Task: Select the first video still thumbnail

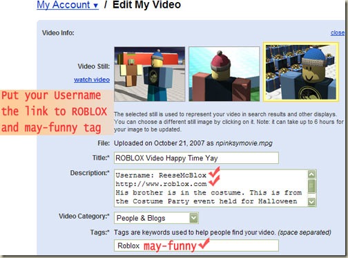Action: point(150,74)
